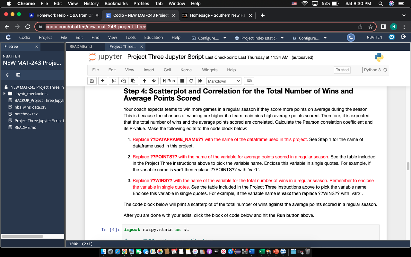Screen dimensions: 411x257
Task: Insert cell below with plus icon
Action: pos(102,81)
